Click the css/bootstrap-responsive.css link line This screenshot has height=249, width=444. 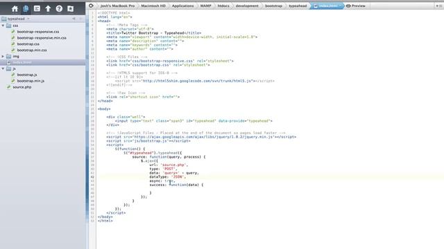click(170, 61)
